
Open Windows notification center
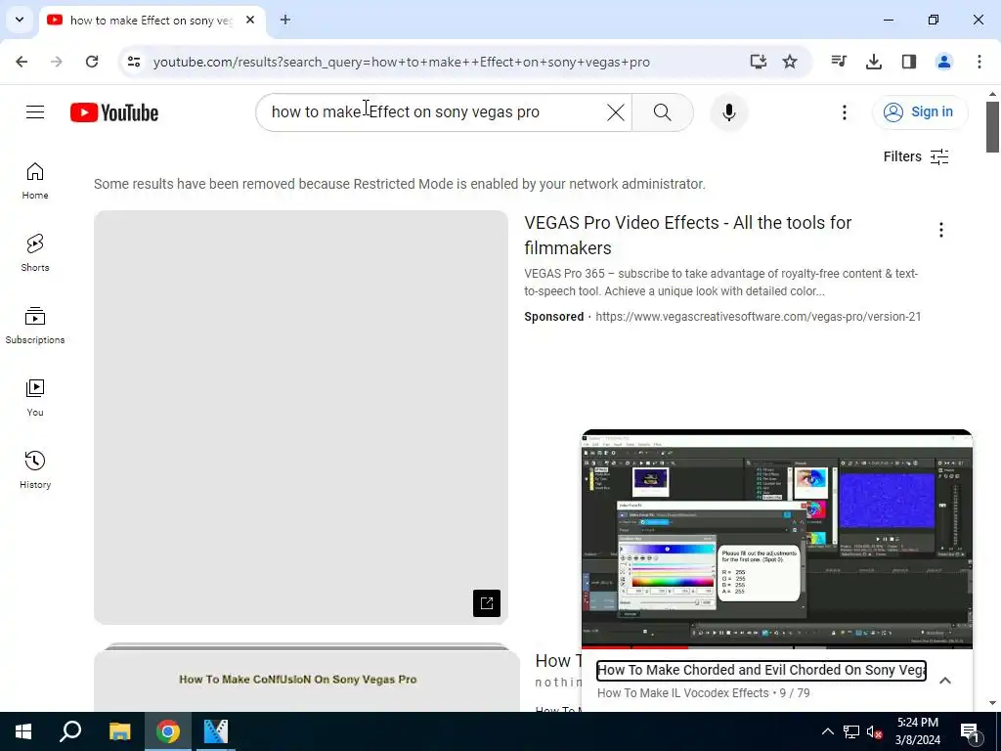969,731
